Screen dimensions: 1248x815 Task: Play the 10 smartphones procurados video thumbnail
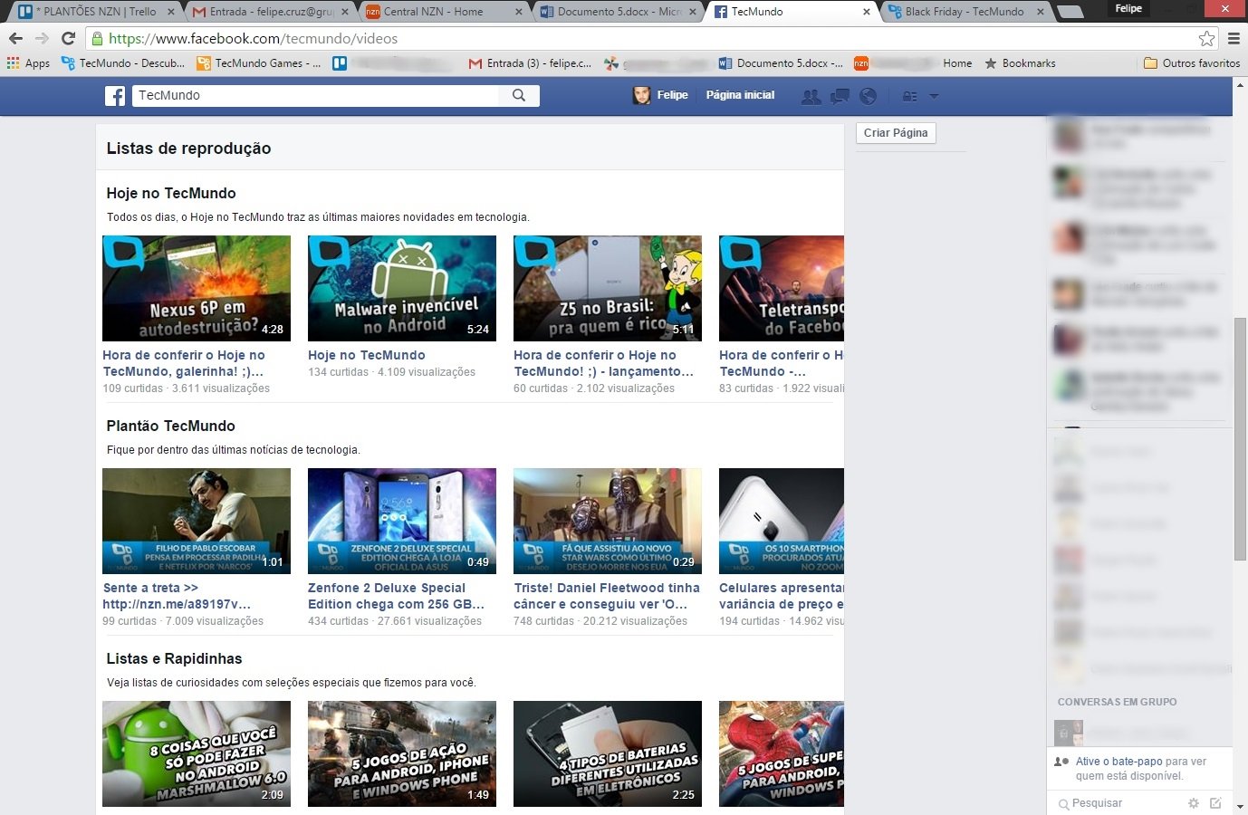pos(782,521)
